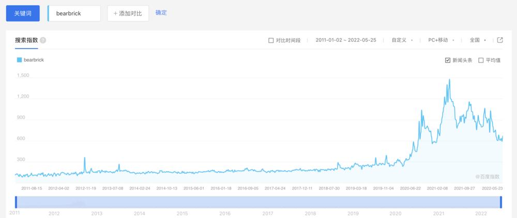Click the 确定 link

(161, 13)
